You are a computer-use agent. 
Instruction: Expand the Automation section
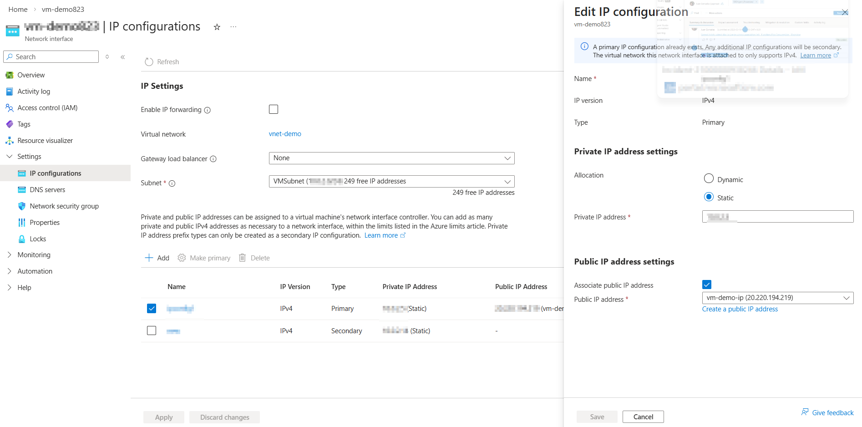(10, 271)
